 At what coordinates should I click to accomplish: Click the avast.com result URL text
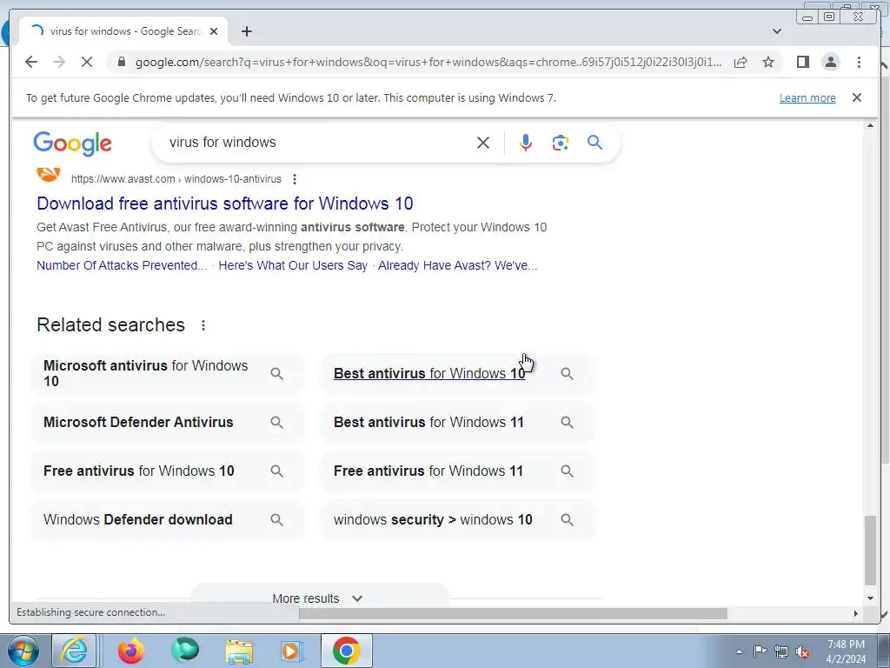click(176, 179)
